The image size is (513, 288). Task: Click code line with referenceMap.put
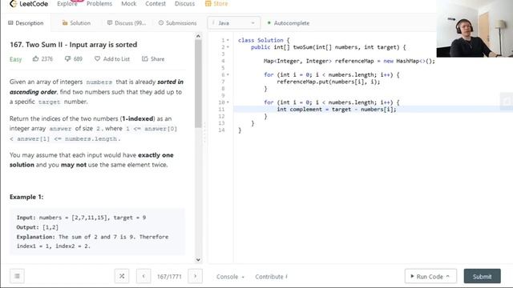coord(329,82)
